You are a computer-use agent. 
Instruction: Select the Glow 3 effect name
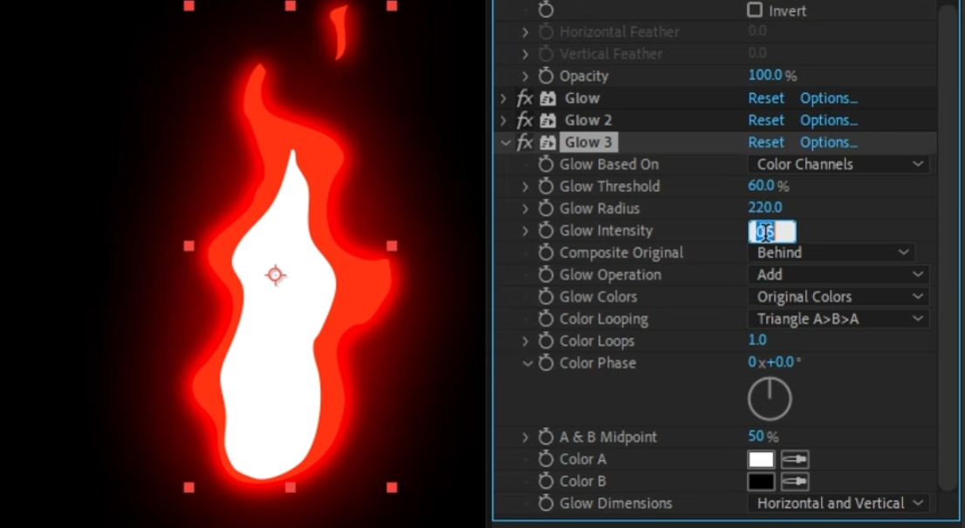[x=588, y=143]
